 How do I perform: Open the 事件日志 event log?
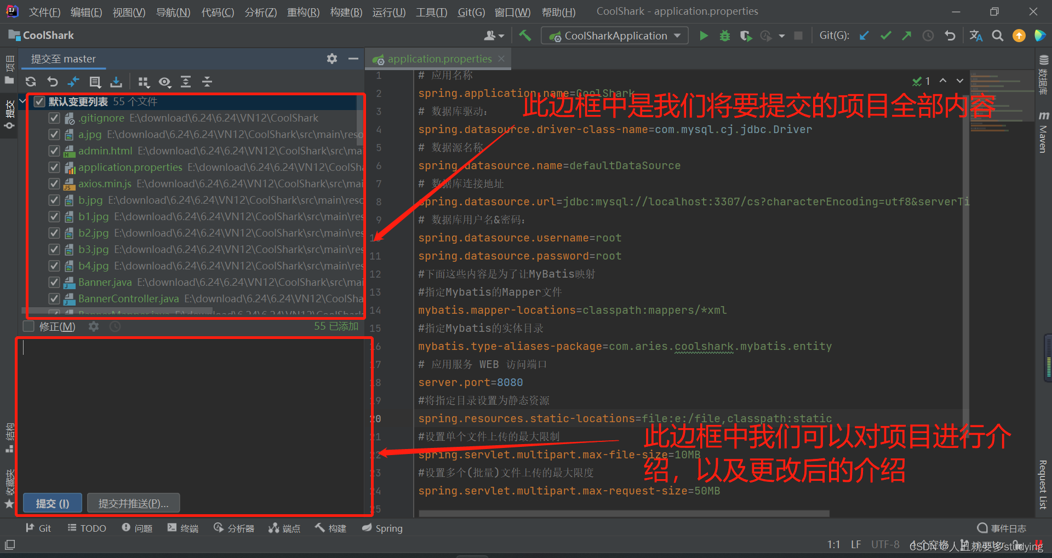coord(1002,528)
